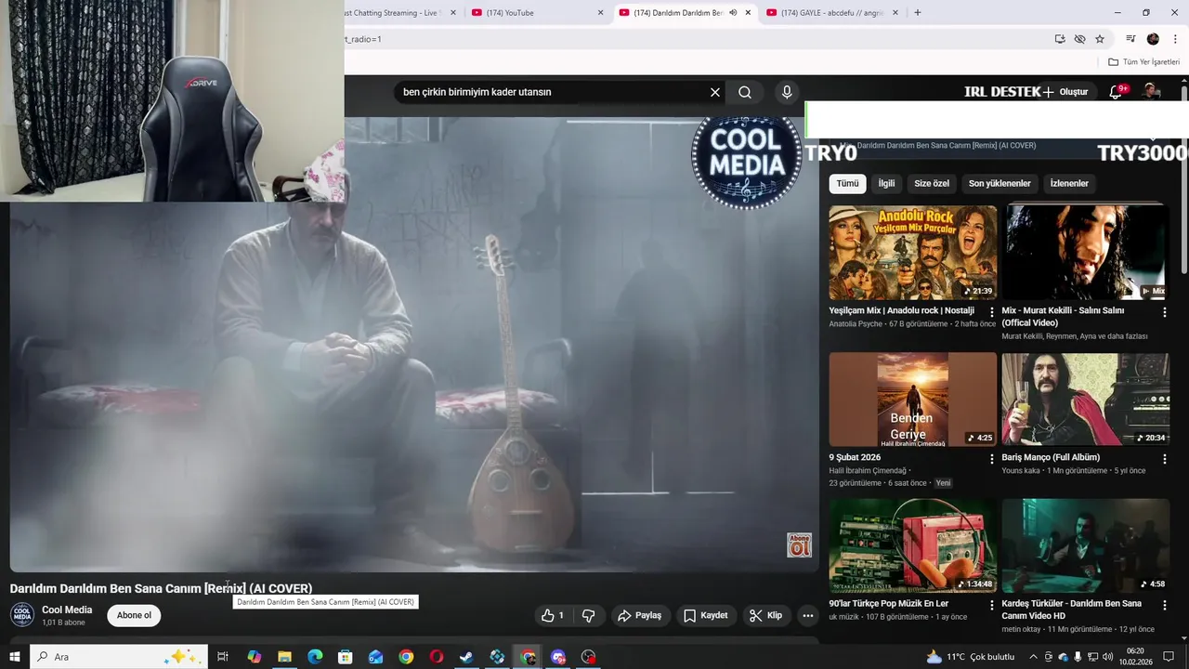
Task: Mute the Darıldım tab via speaker icon
Action: click(x=733, y=13)
